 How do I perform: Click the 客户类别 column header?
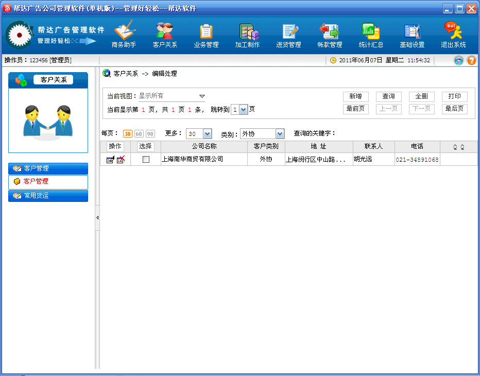(x=266, y=146)
